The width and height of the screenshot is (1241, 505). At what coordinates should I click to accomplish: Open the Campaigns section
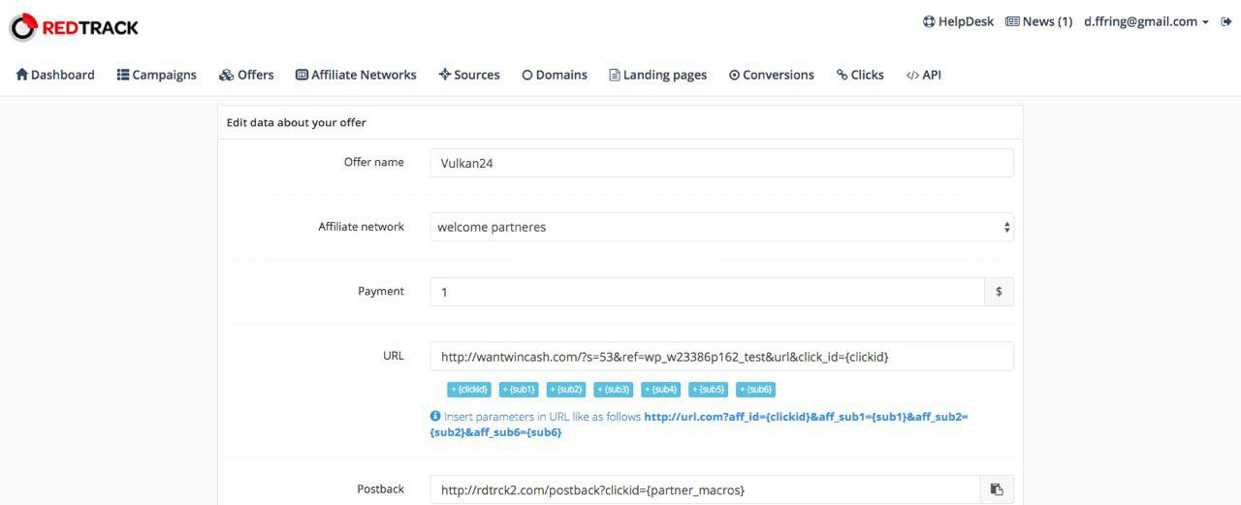click(x=157, y=75)
